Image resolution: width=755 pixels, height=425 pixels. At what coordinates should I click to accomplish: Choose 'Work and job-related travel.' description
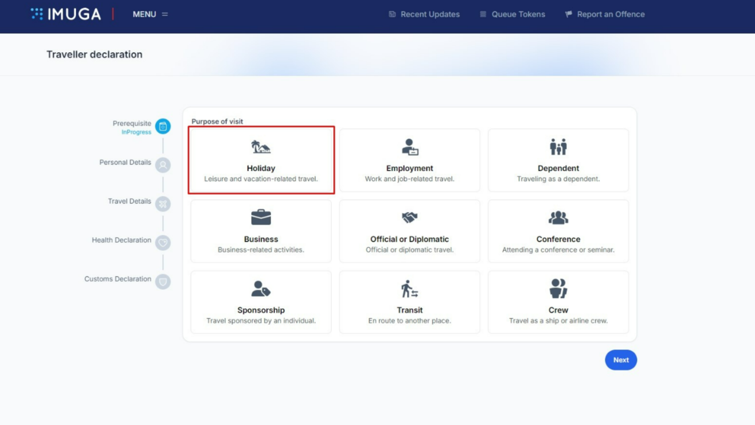pyautogui.click(x=410, y=179)
